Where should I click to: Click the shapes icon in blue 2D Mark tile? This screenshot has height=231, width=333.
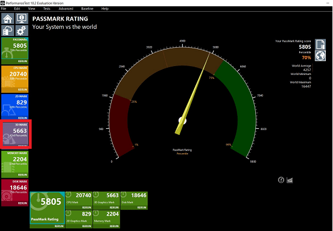click(8, 110)
